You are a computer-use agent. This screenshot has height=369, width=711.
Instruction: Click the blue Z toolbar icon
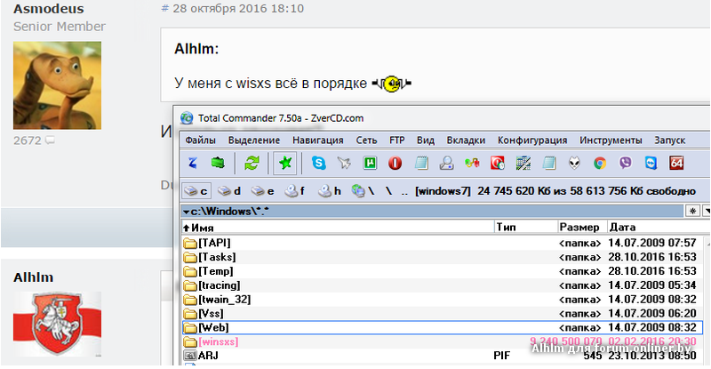pyautogui.click(x=193, y=163)
